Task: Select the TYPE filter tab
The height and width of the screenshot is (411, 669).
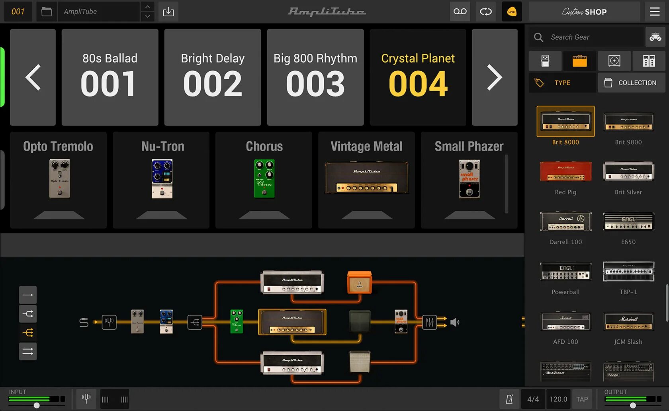Action: point(562,83)
